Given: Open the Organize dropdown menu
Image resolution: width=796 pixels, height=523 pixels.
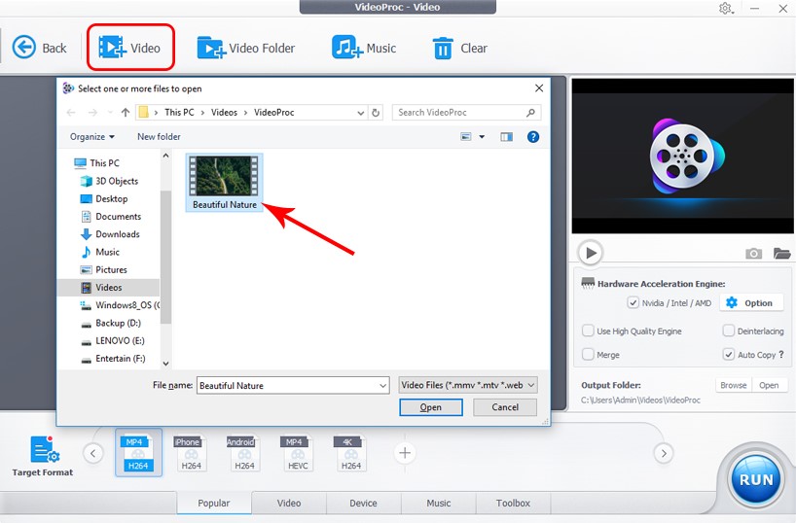Looking at the screenshot, I should (92, 137).
